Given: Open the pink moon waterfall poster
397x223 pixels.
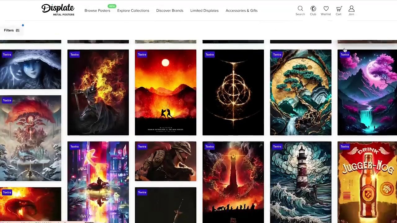Looking at the screenshot, I should (367, 93).
